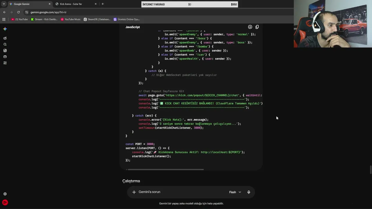Click the "else if (content === '!bomba')" line

186,46
